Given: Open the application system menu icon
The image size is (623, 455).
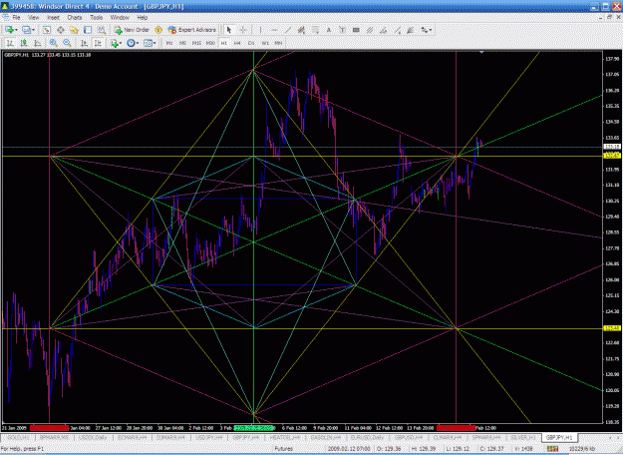Looking at the screenshot, I should pyautogui.click(x=5, y=6).
